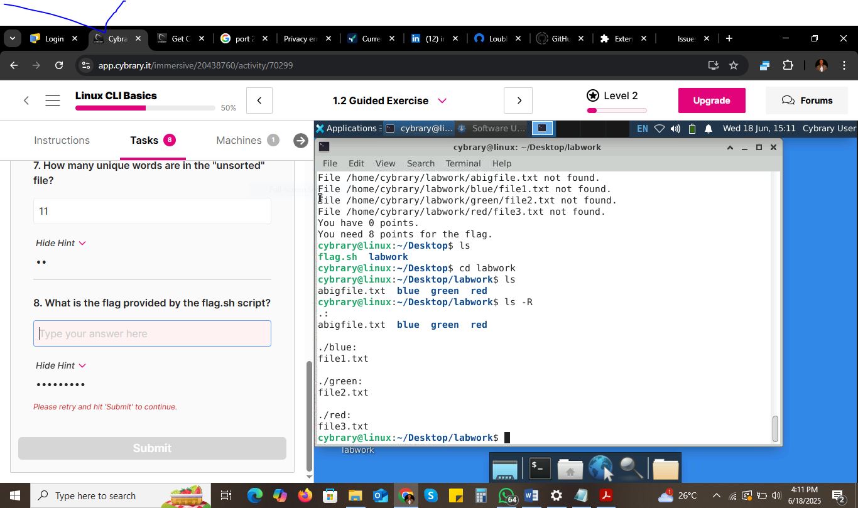Go to the previous exercise arrow button
This screenshot has width=858, height=508.
(259, 100)
